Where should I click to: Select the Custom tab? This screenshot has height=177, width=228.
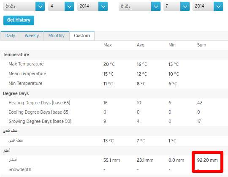(x=82, y=35)
